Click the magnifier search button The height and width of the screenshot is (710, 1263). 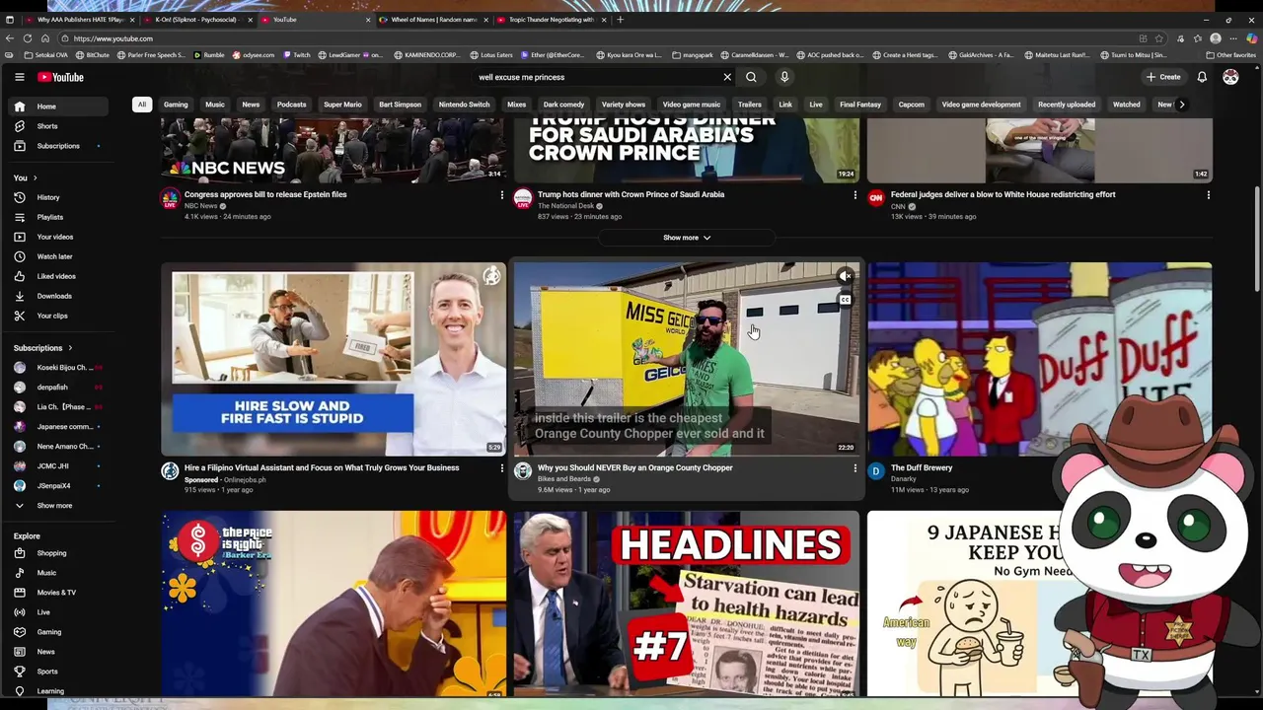click(751, 77)
